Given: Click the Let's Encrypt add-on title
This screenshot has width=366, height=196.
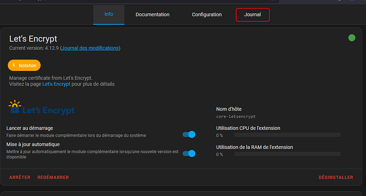Looking at the screenshot, I should (x=33, y=39).
